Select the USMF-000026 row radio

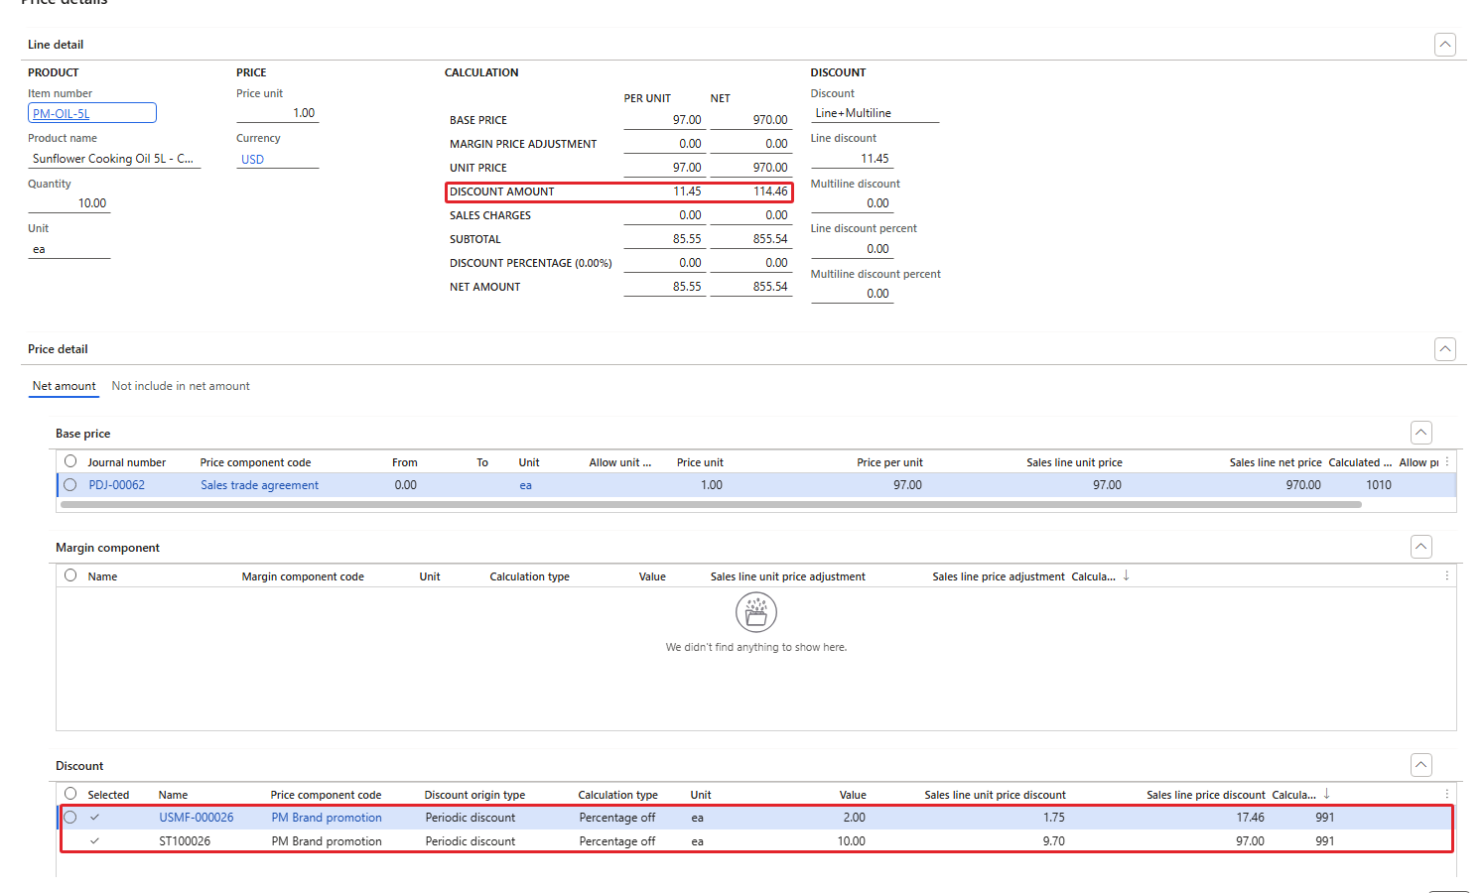click(x=70, y=818)
